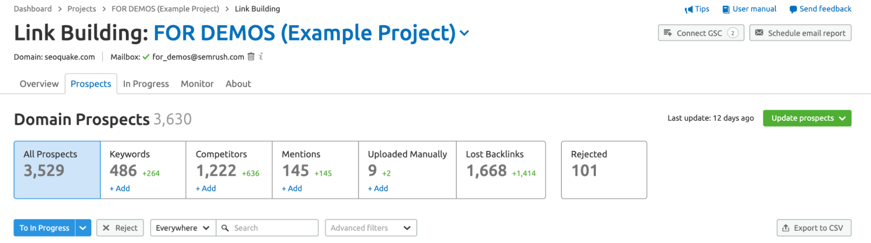Click the info icon beside the mailbox

261,56
